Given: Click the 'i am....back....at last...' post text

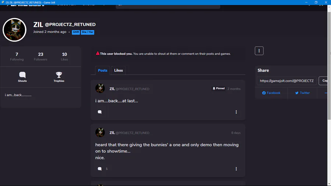Looking at the screenshot, I should coord(117,101).
